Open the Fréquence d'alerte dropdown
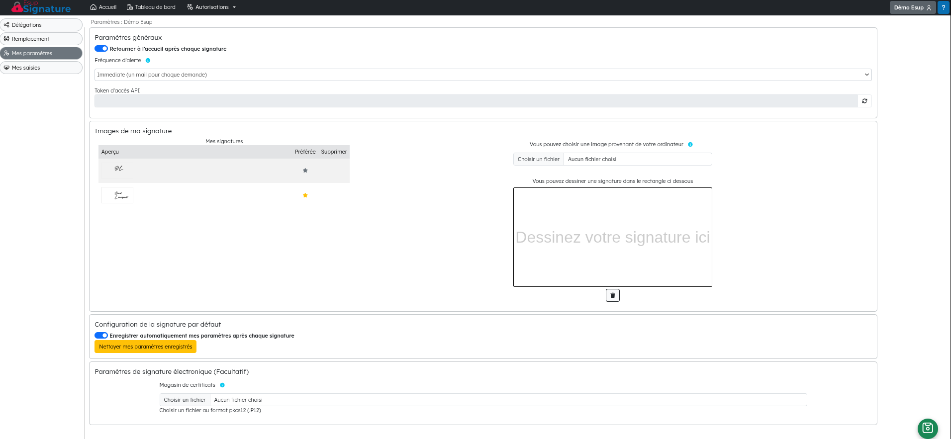Image resolution: width=951 pixels, height=439 pixels. coord(482,75)
